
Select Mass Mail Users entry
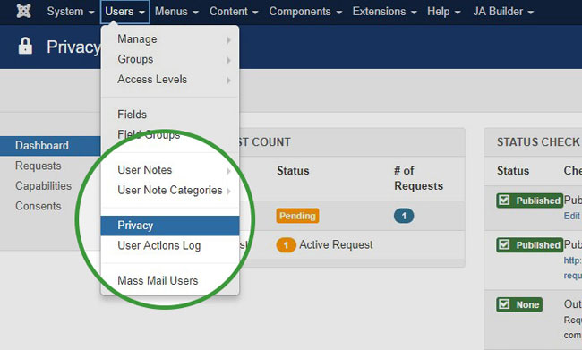169,280
